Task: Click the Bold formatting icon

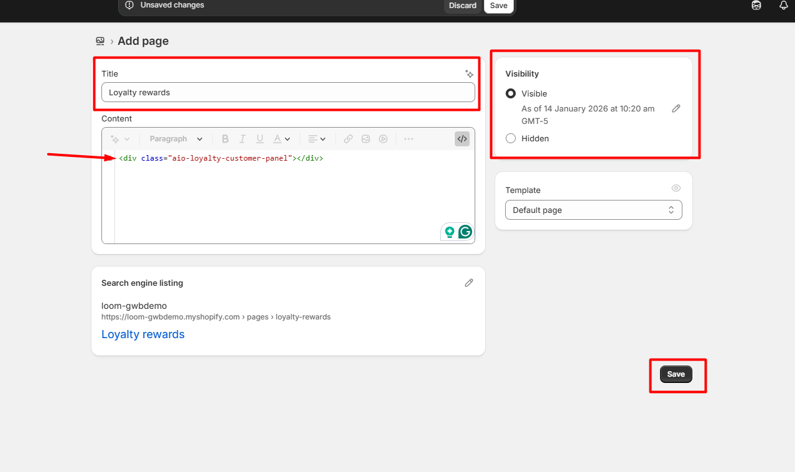Action: [225, 139]
